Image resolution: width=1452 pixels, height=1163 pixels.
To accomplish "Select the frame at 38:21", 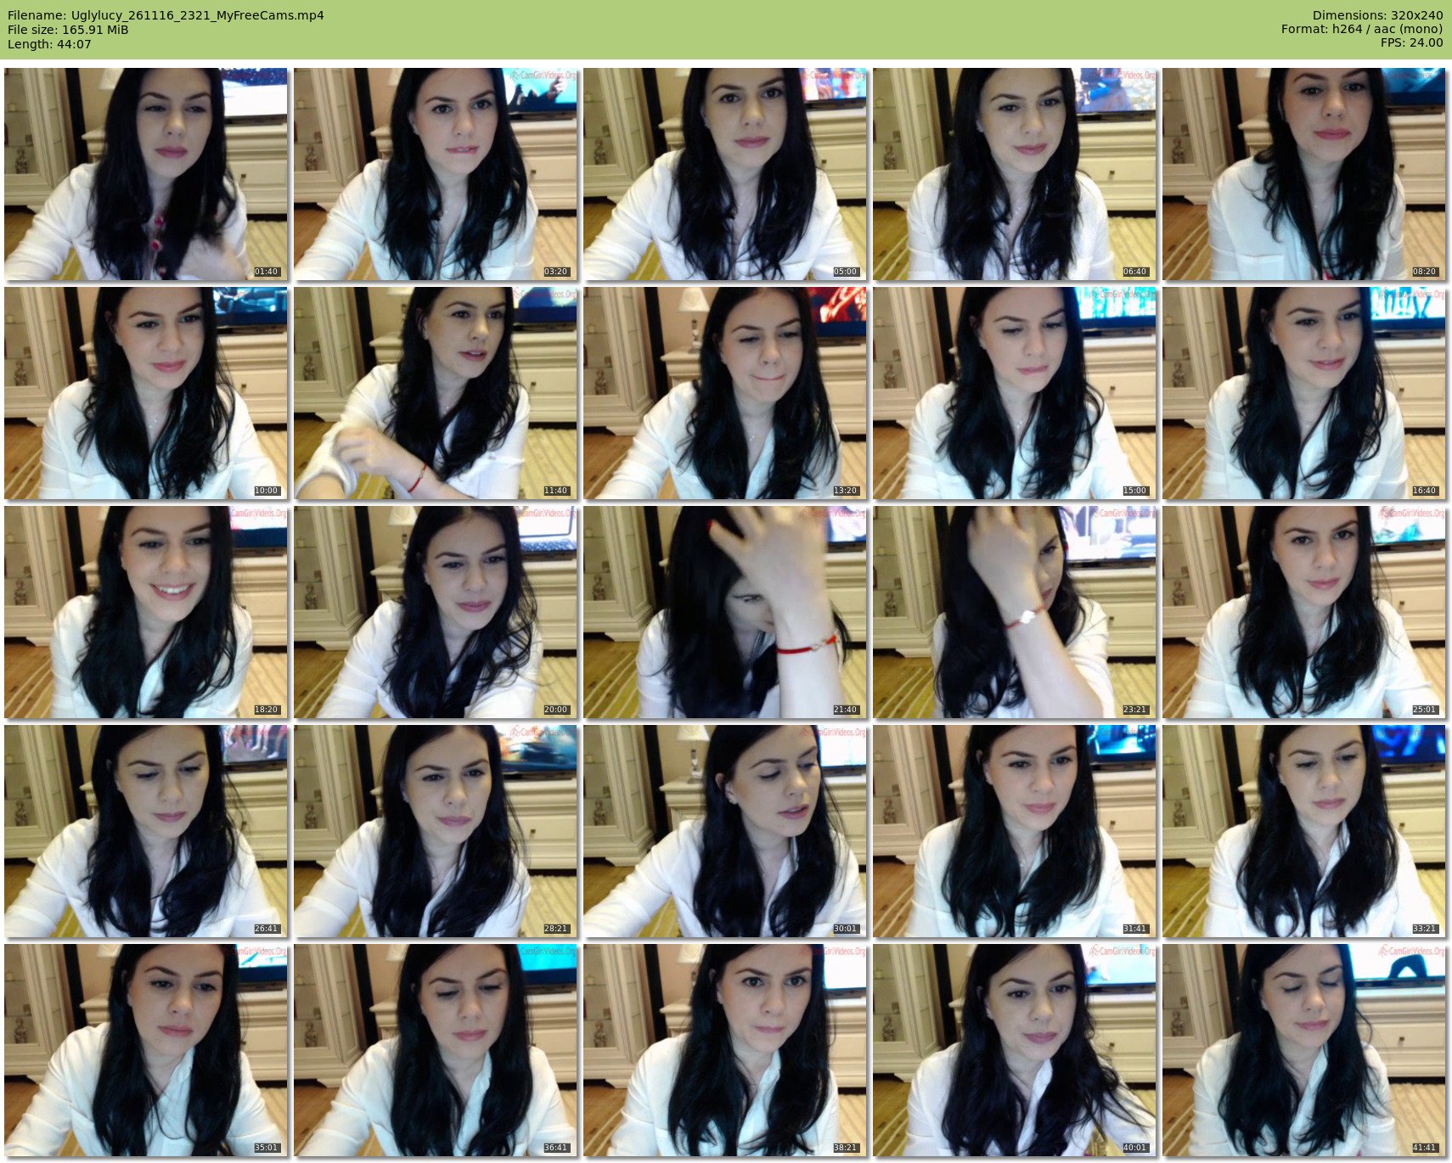I will click(724, 1050).
